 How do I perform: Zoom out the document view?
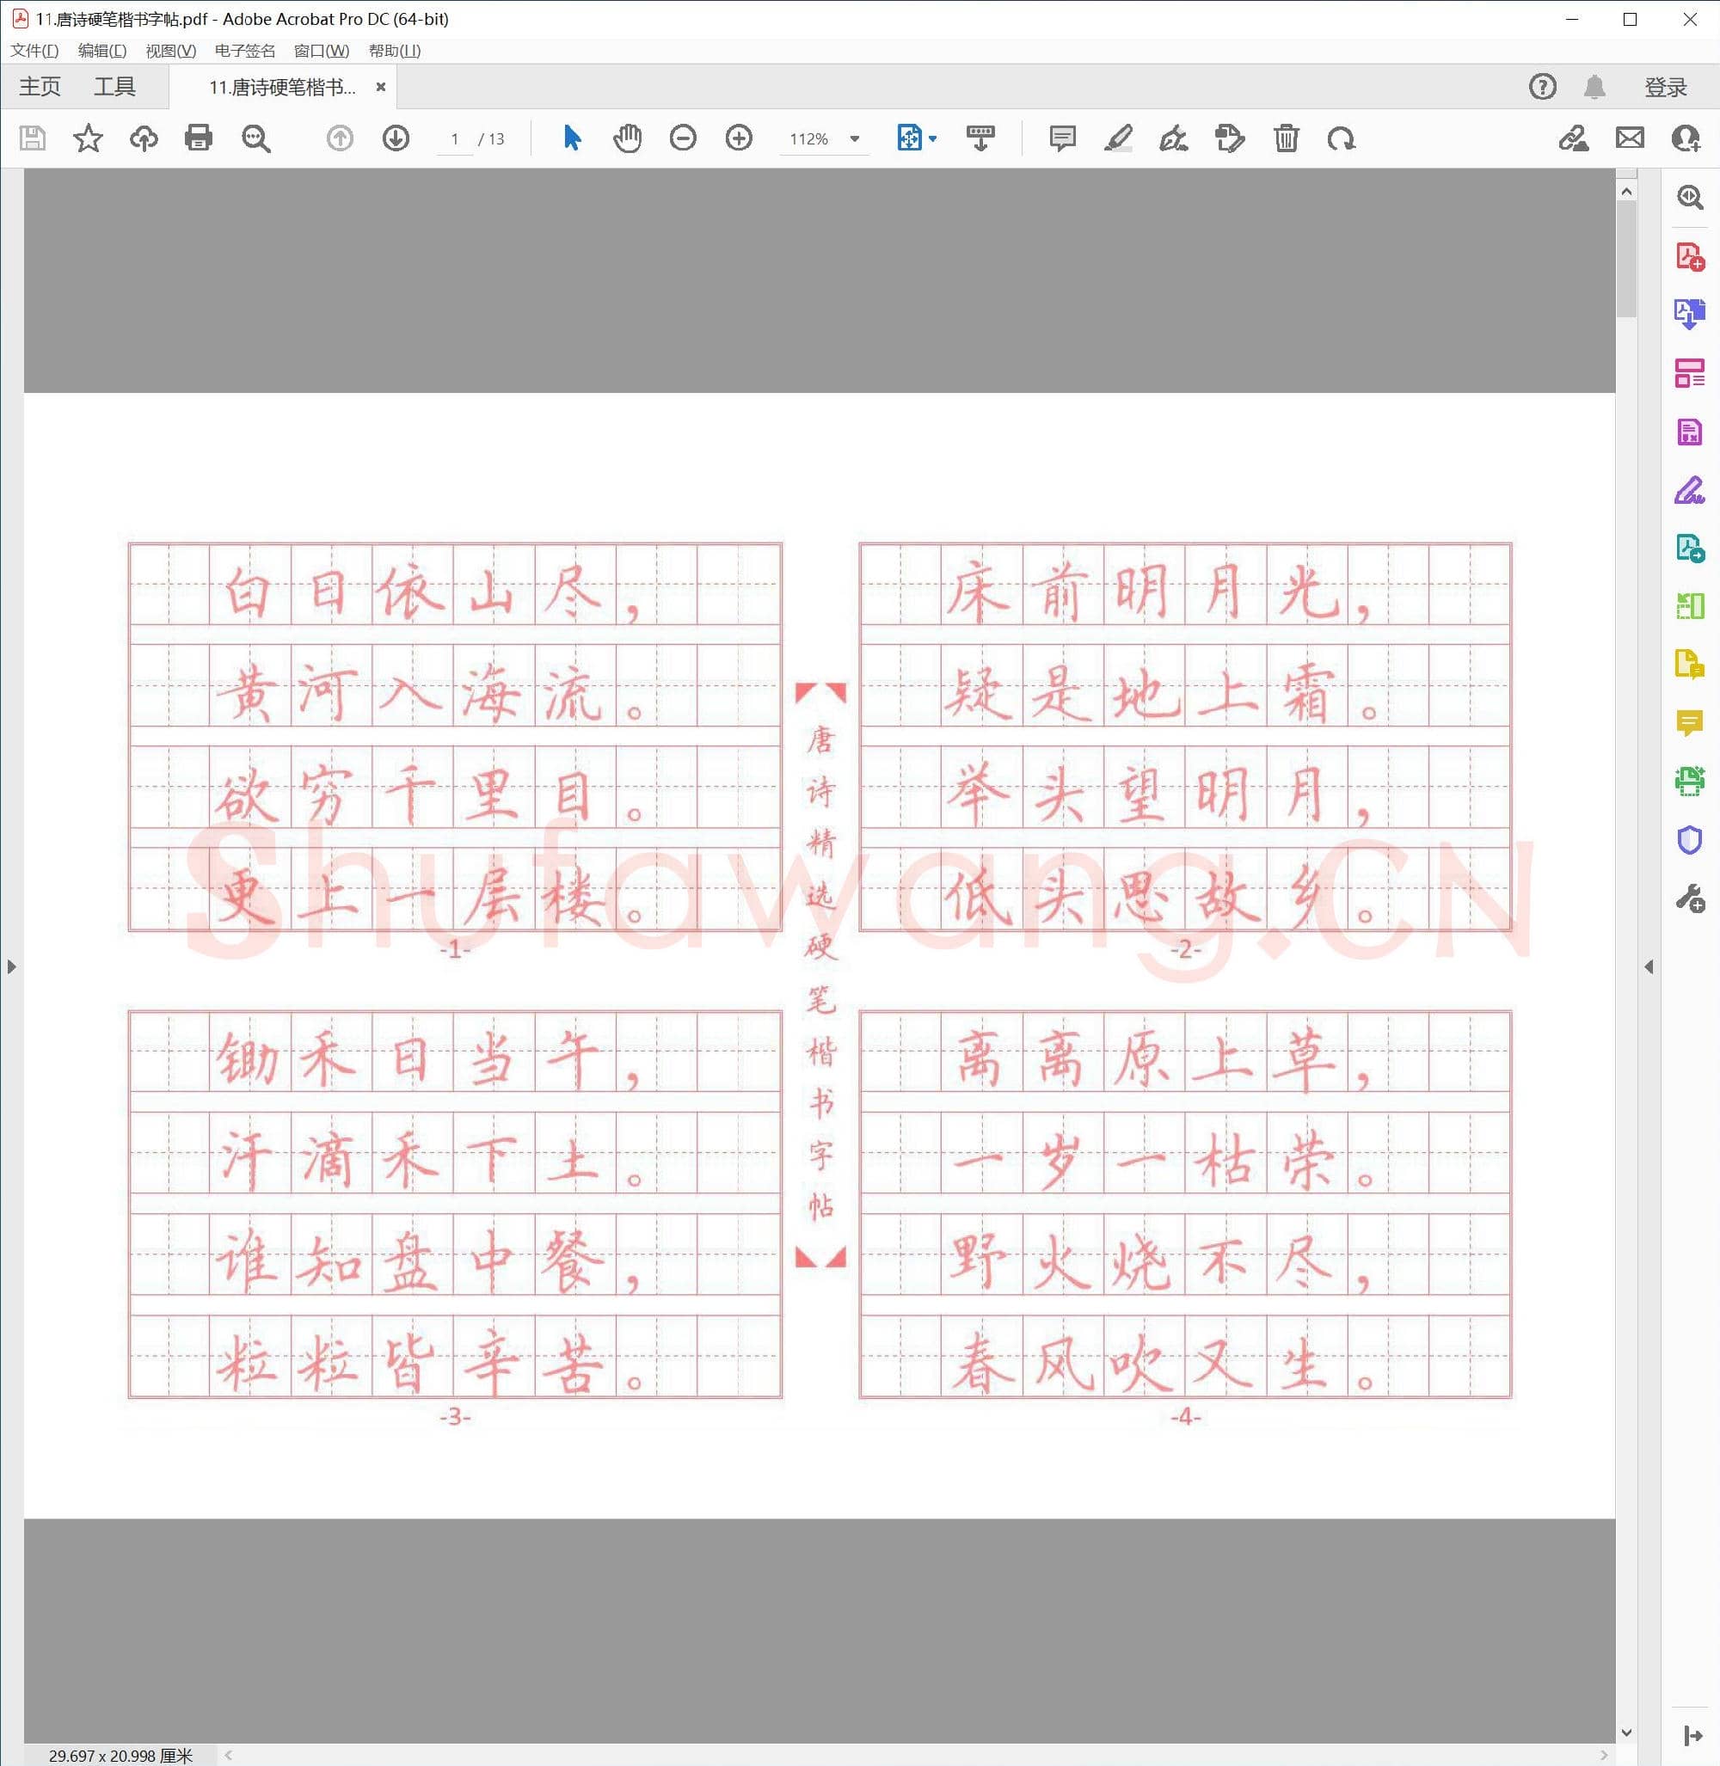coord(683,138)
